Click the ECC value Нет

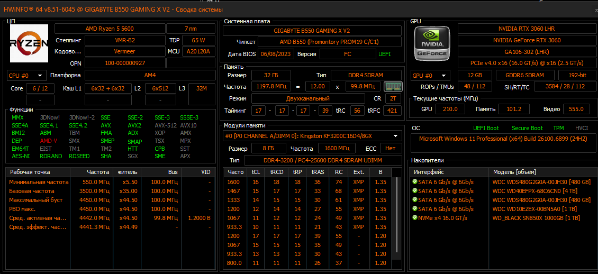(x=390, y=148)
